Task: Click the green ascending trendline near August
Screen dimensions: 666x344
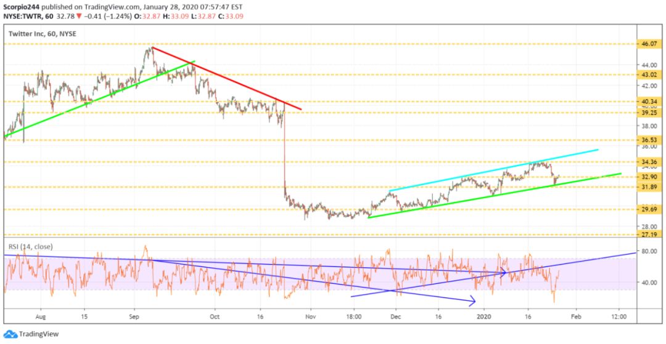Action: (99, 99)
